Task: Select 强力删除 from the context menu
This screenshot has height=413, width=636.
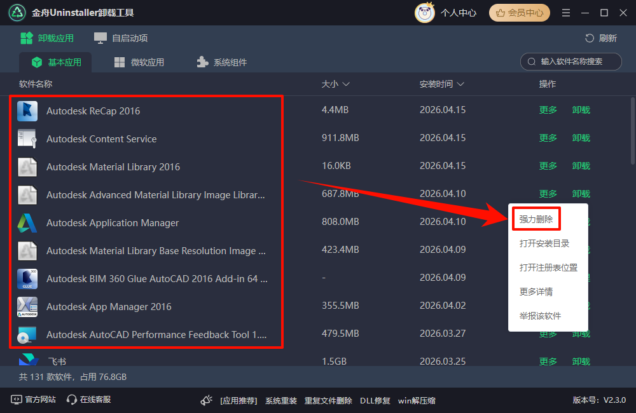Action: pos(536,219)
